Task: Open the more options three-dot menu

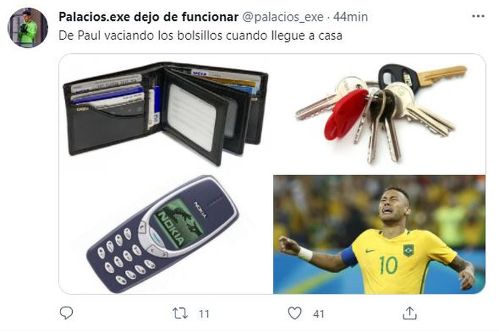Action: [478, 16]
